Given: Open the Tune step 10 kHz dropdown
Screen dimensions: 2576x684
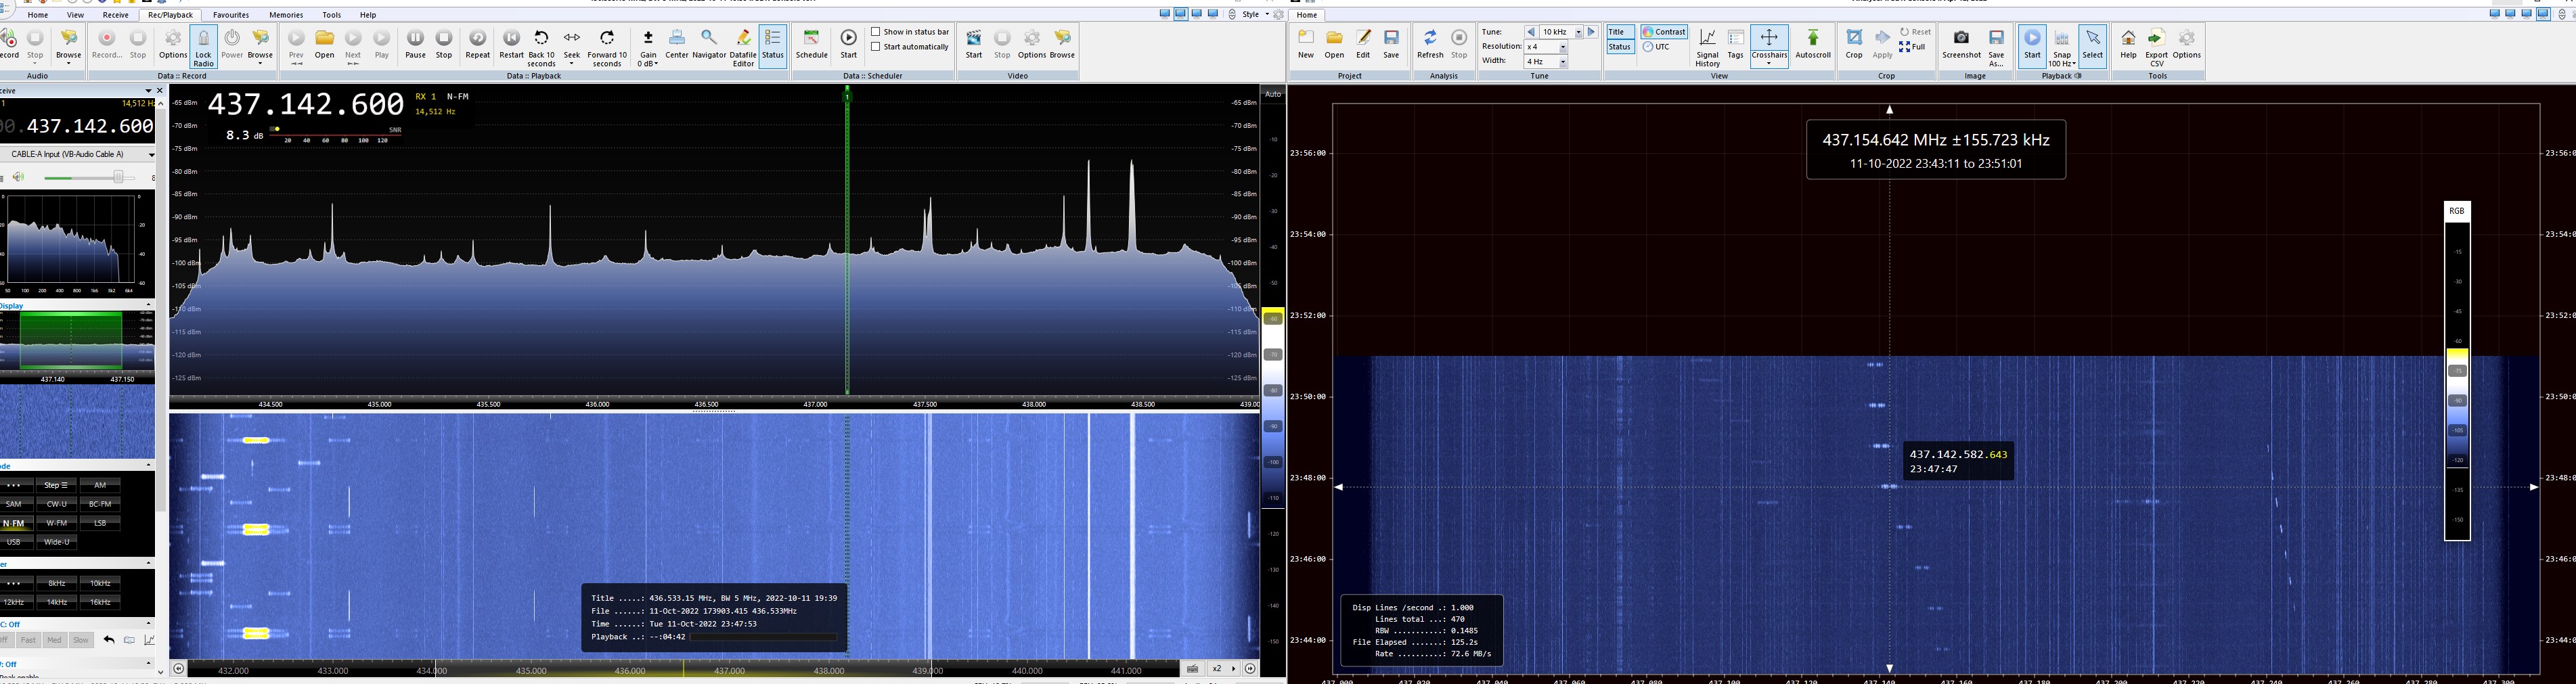Looking at the screenshot, I should tap(1579, 32).
